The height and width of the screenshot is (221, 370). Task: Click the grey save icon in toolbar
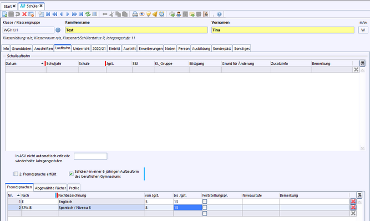point(11,14)
